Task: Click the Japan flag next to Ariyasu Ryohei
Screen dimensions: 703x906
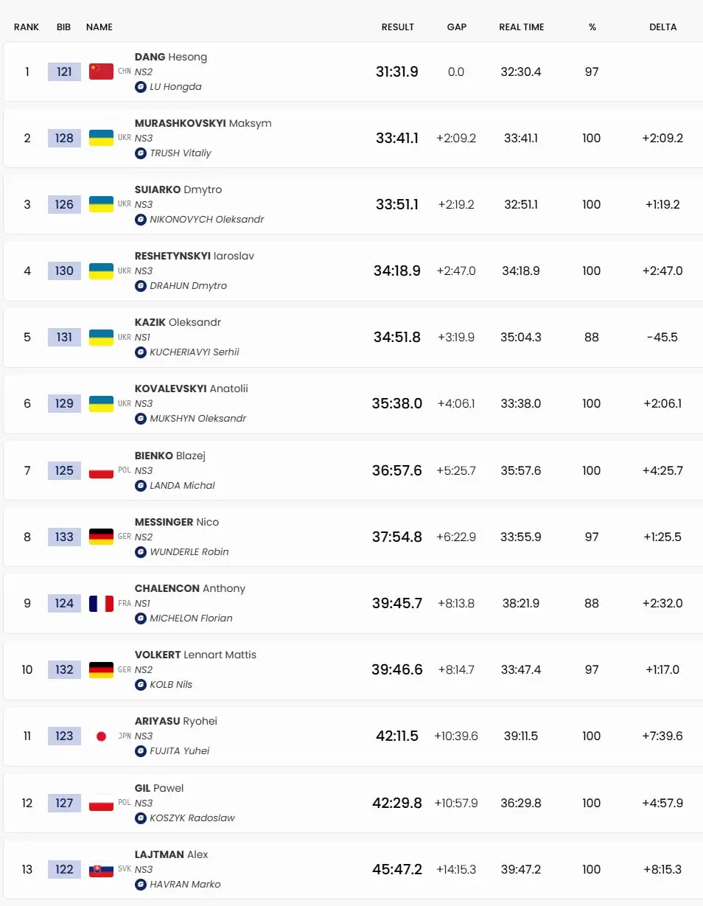Action: pos(101,736)
